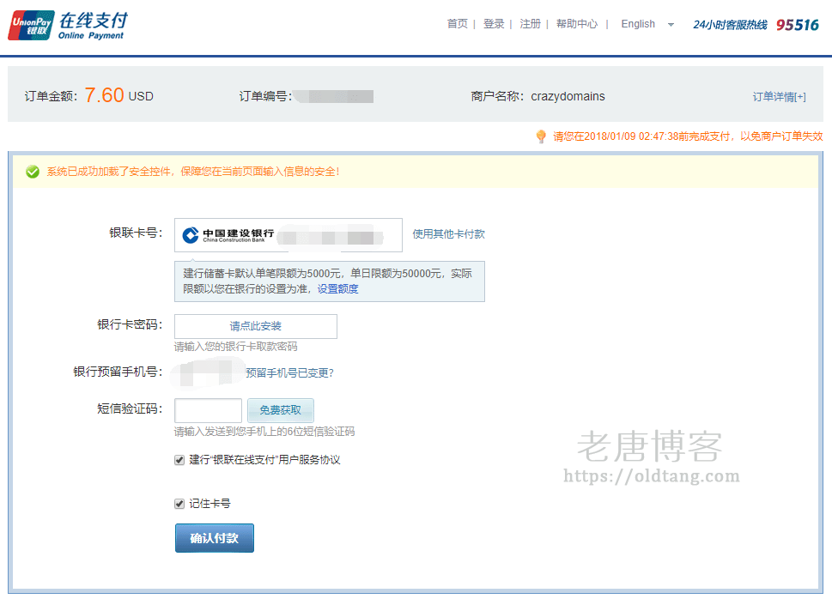Viewport: 832px width, 599px height.
Task: Open the 注册 register link
Action: point(531,24)
